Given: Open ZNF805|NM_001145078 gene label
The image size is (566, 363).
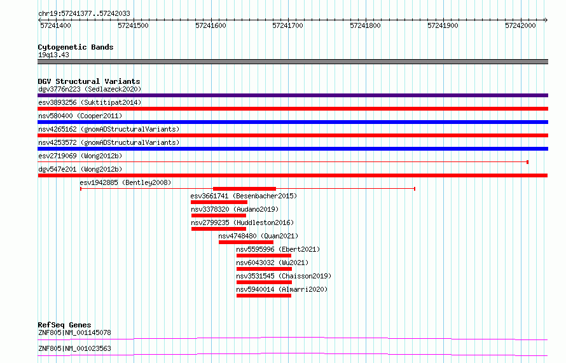Looking at the screenshot, I should coord(74,332).
